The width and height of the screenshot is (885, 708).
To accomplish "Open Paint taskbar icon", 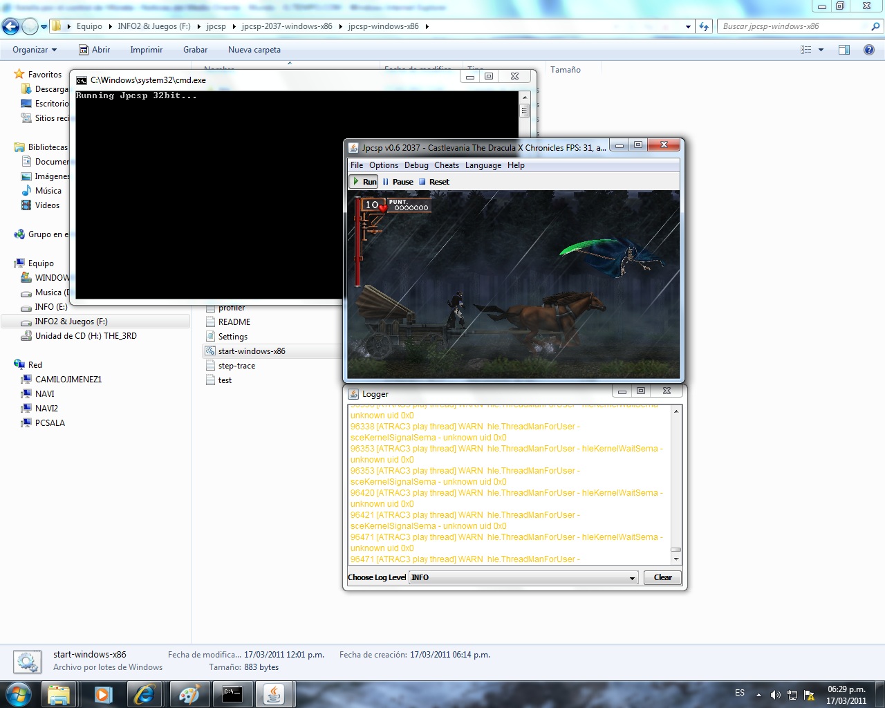I will click(x=188, y=694).
